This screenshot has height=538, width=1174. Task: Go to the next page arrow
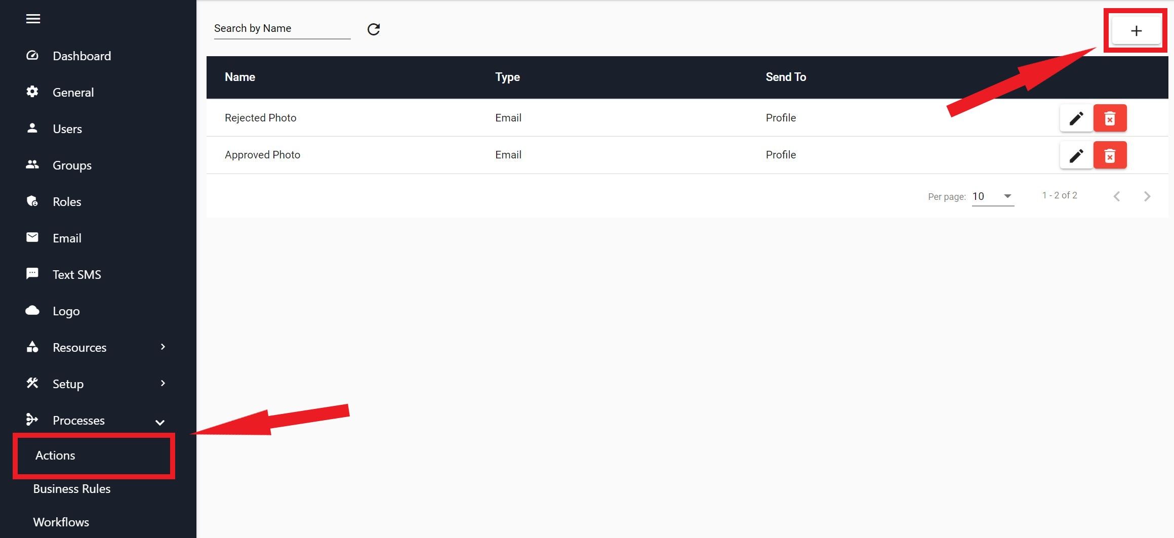1147,196
